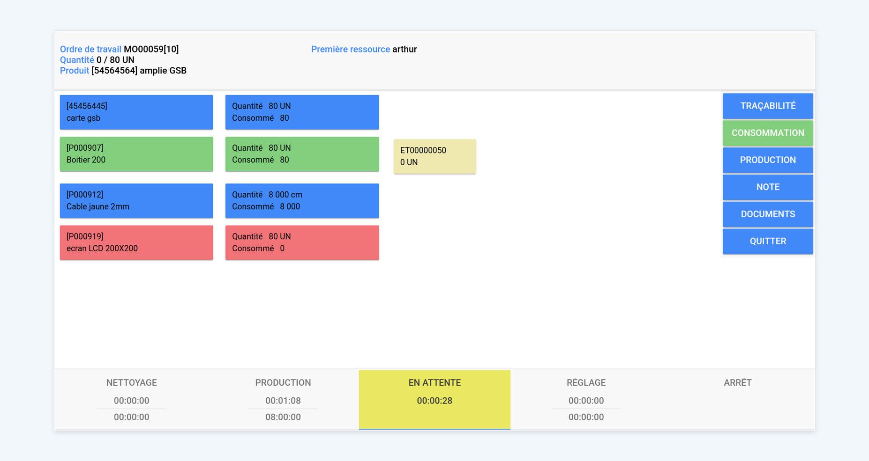Click the consumed quantity for carte gsb
The width and height of the screenshot is (869, 461).
[x=302, y=112]
